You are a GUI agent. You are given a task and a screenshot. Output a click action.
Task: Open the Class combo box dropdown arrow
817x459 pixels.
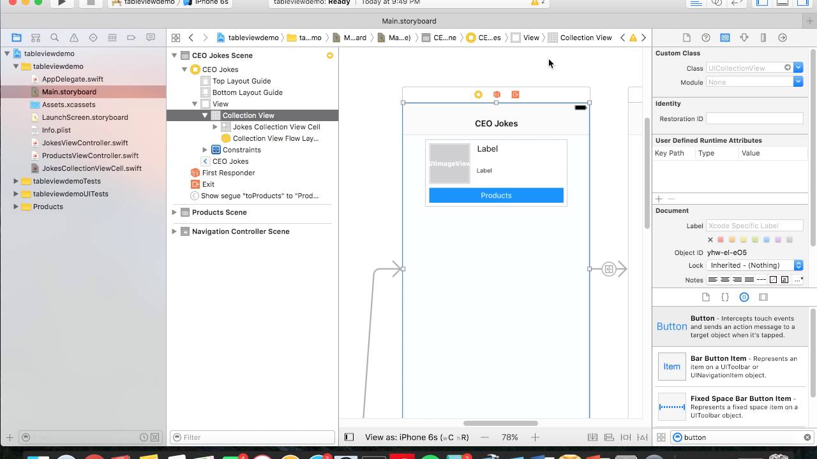coord(798,68)
